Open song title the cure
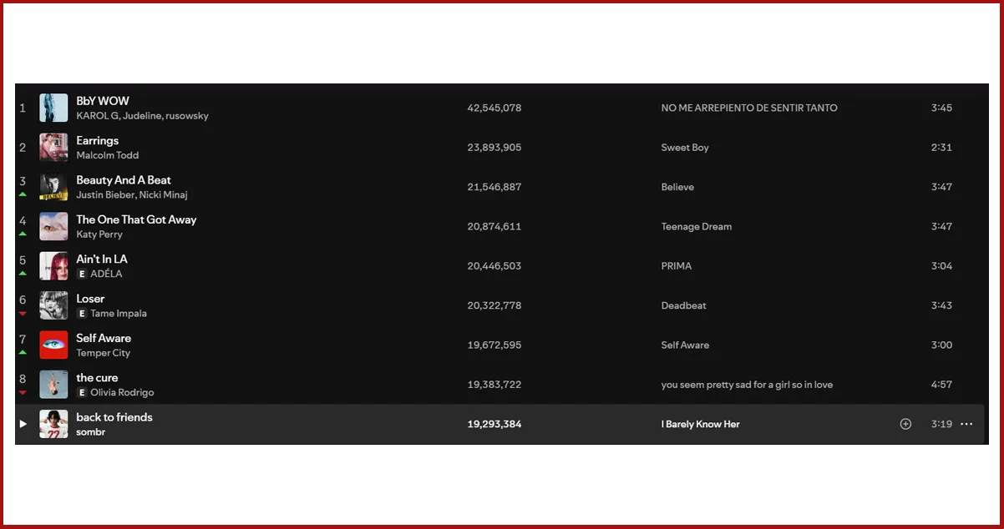 coord(97,378)
